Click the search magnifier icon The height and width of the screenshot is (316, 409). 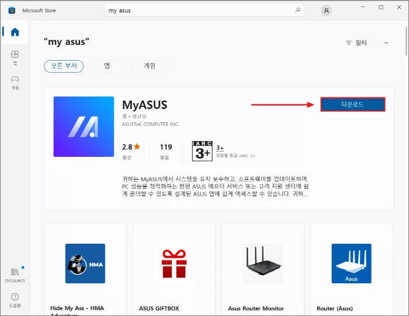297,10
